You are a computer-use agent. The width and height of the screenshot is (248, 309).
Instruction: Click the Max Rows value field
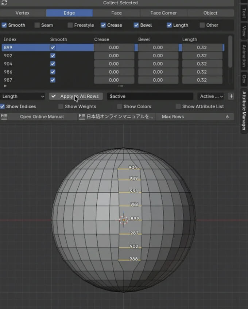(x=195, y=117)
